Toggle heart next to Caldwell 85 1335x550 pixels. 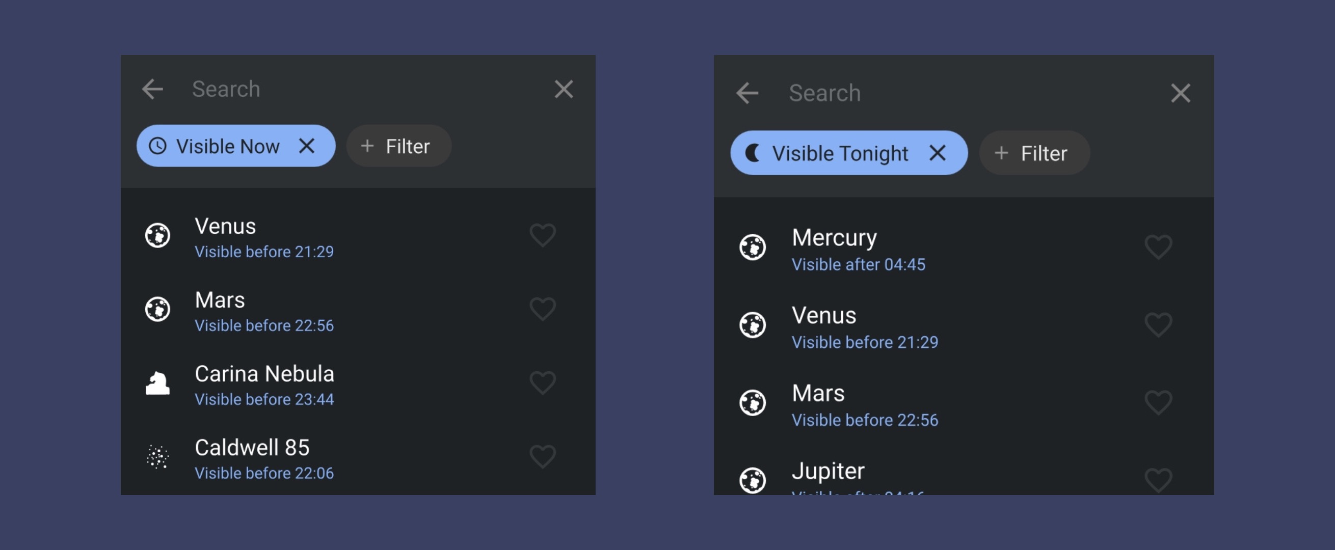pos(542,457)
